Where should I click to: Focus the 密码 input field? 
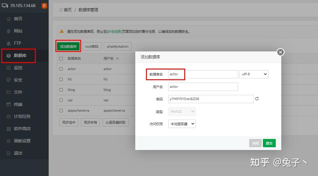point(211,99)
